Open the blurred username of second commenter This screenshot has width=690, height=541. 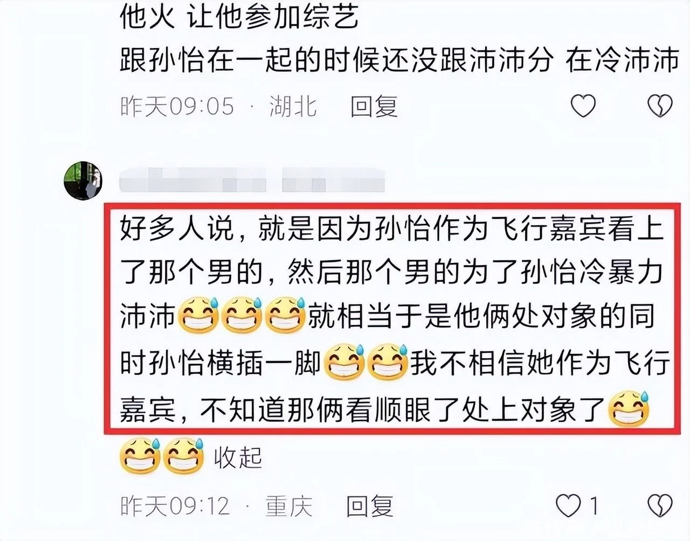(x=252, y=179)
